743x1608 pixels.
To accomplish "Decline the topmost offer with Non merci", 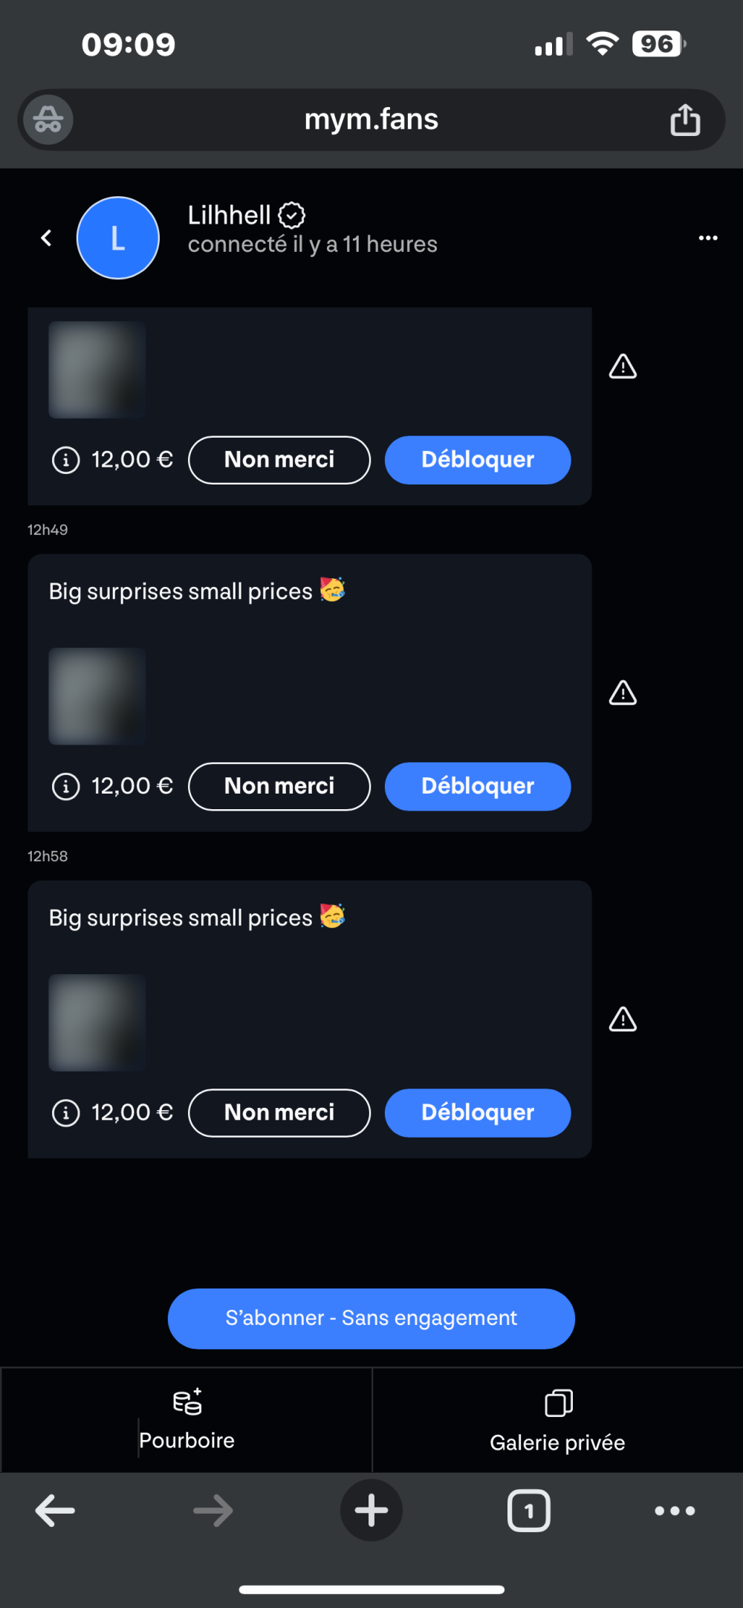I will coord(279,460).
